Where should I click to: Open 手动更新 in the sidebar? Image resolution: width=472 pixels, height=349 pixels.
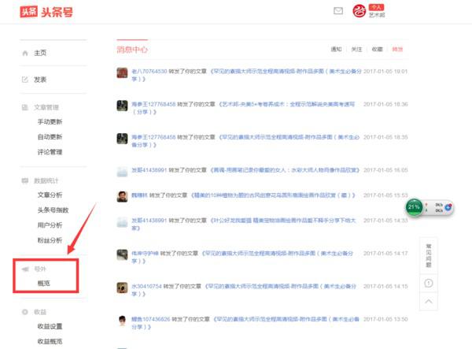pyautogui.click(x=50, y=122)
